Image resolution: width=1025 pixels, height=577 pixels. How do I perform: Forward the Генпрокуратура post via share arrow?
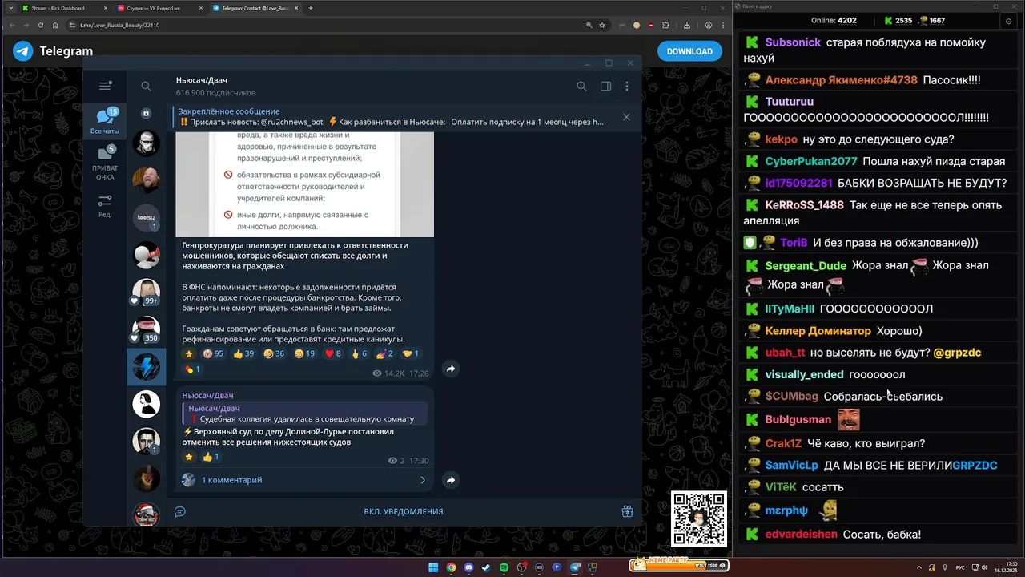click(x=451, y=369)
